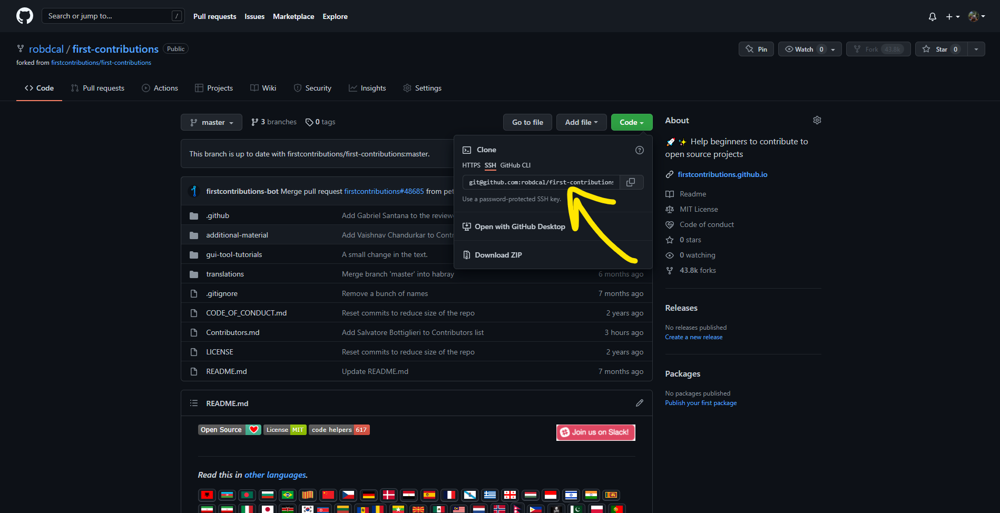Open README table of contents icon
The width and height of the screenshot is (1000, 513).
[194, 403]
